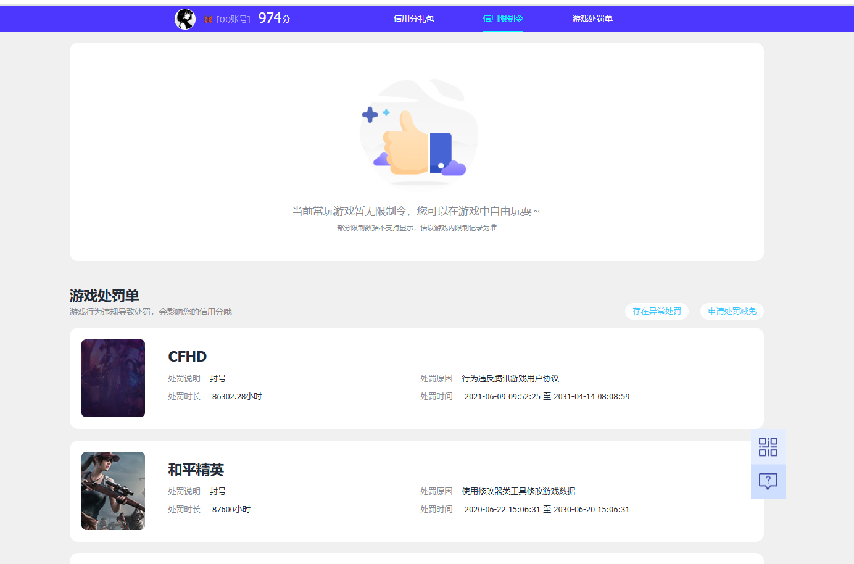The height and width of the screenshot is (564, 854).
Task: Open the CFHD penalty title link
Action: [188, 356]
